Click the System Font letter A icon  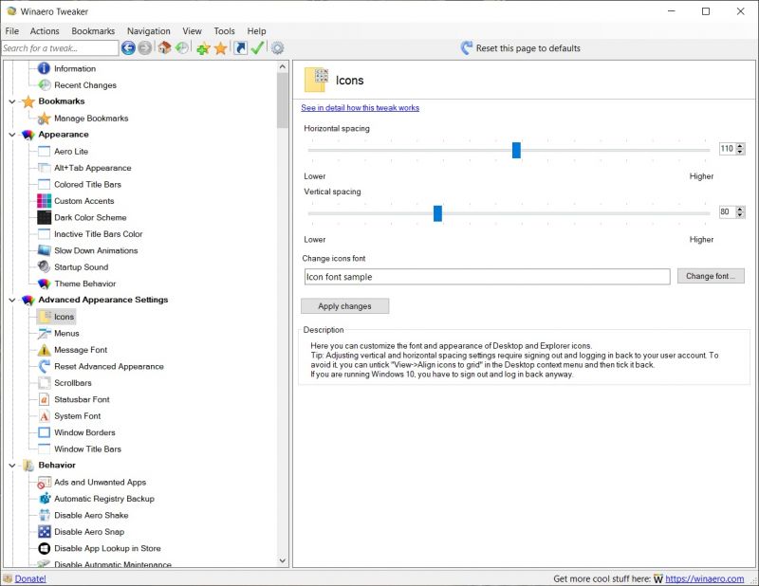click(x=44, y=416)
